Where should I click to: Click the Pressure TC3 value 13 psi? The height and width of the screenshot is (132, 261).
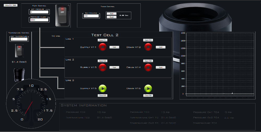(165, 112)
